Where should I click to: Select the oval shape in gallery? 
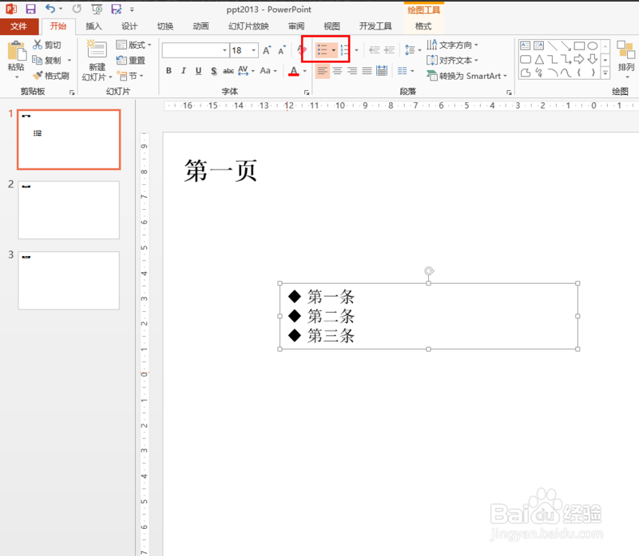(x=593, y=45)
